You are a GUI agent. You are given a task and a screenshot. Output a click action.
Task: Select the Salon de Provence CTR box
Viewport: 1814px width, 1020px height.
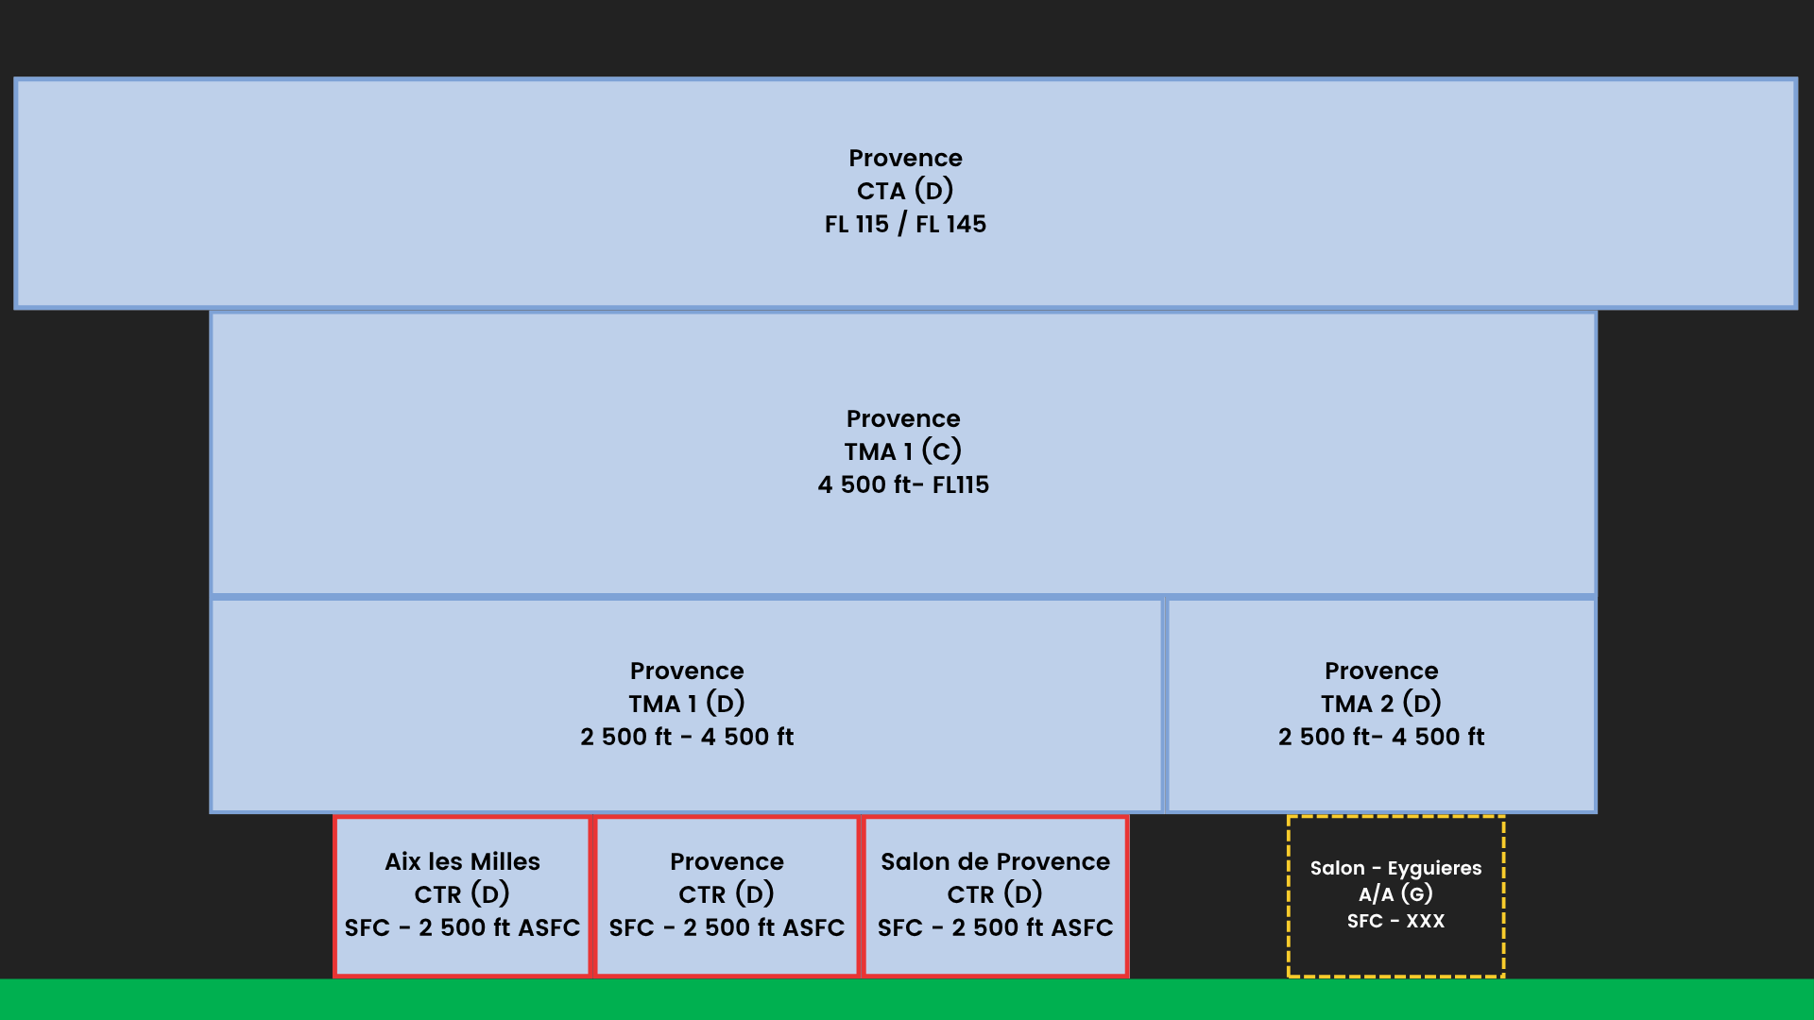point(995,895)
